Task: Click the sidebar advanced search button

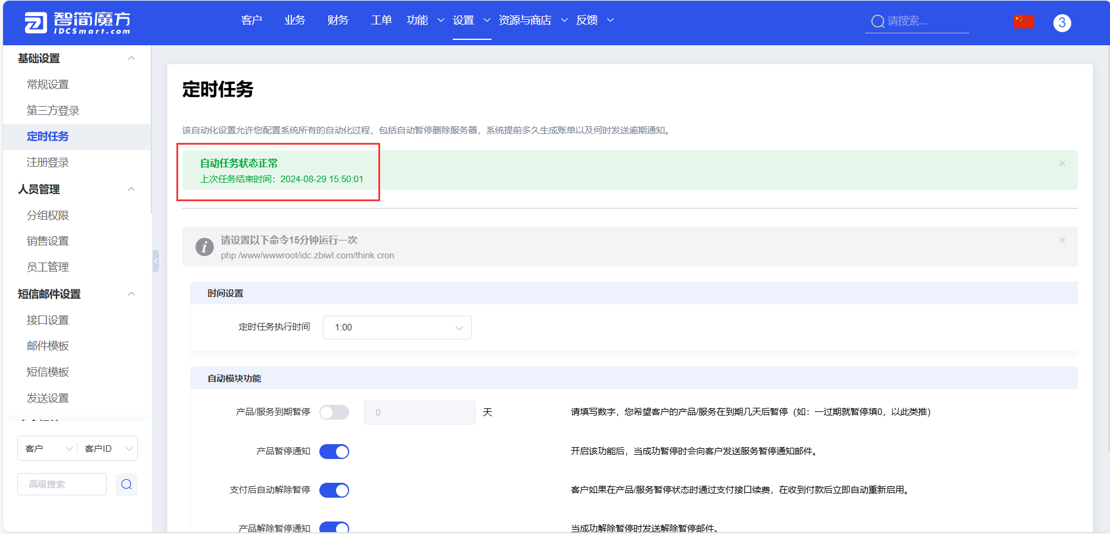Action: pos(126,484)
